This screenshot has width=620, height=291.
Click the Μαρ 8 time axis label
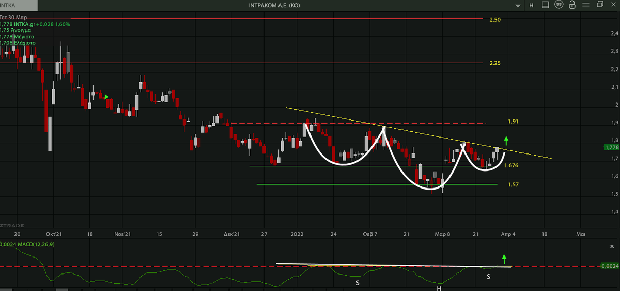point(442,233)
